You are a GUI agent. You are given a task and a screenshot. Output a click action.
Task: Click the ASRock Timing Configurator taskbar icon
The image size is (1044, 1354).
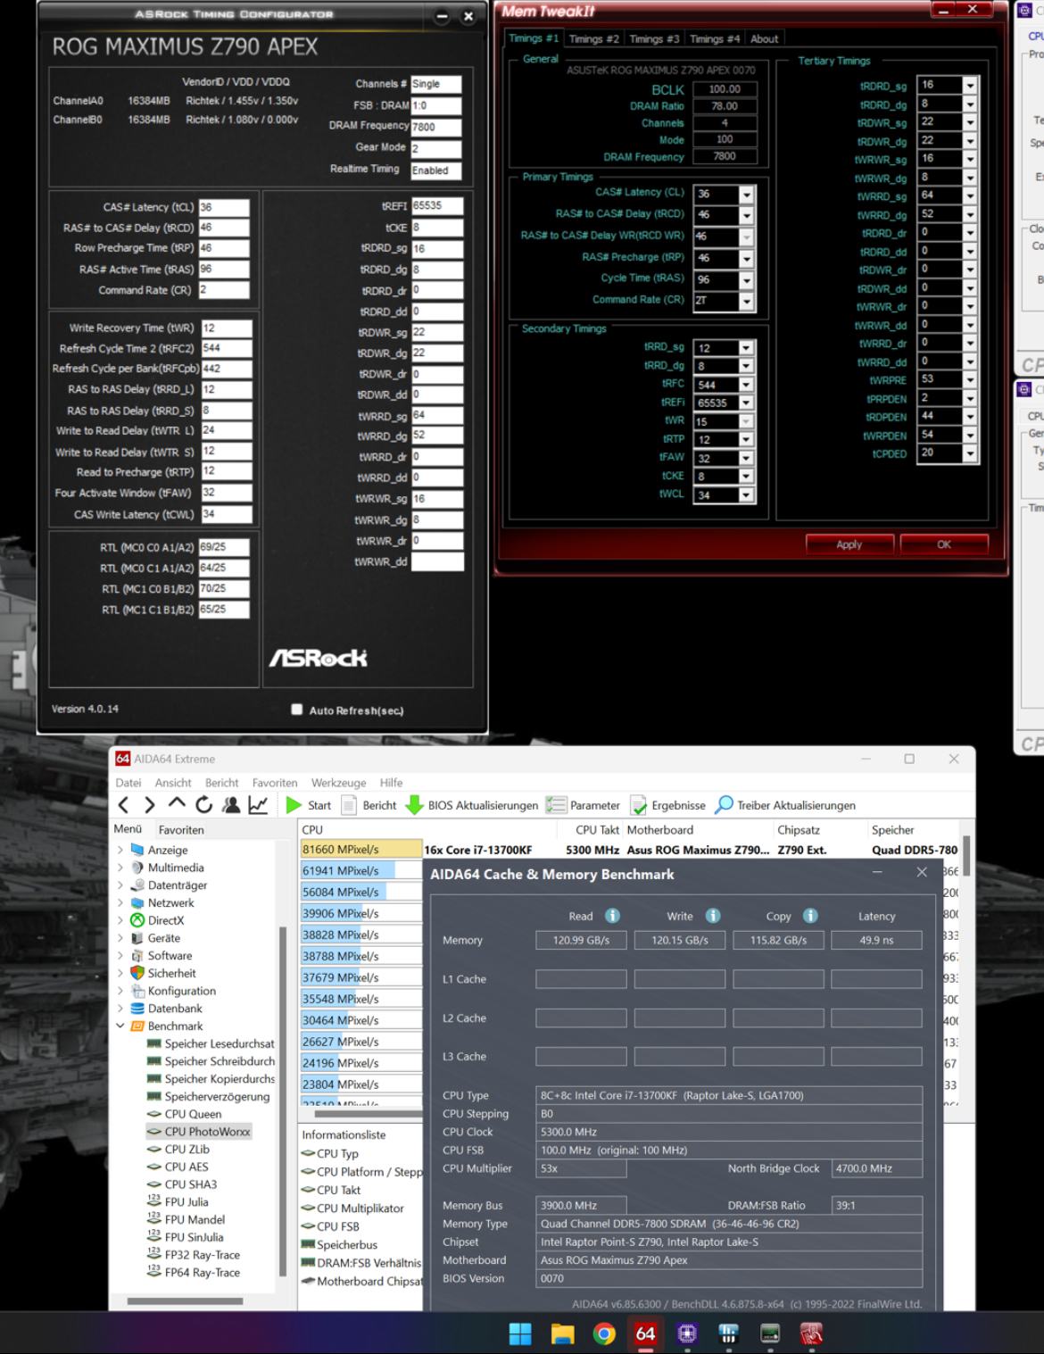[728, 1333]
